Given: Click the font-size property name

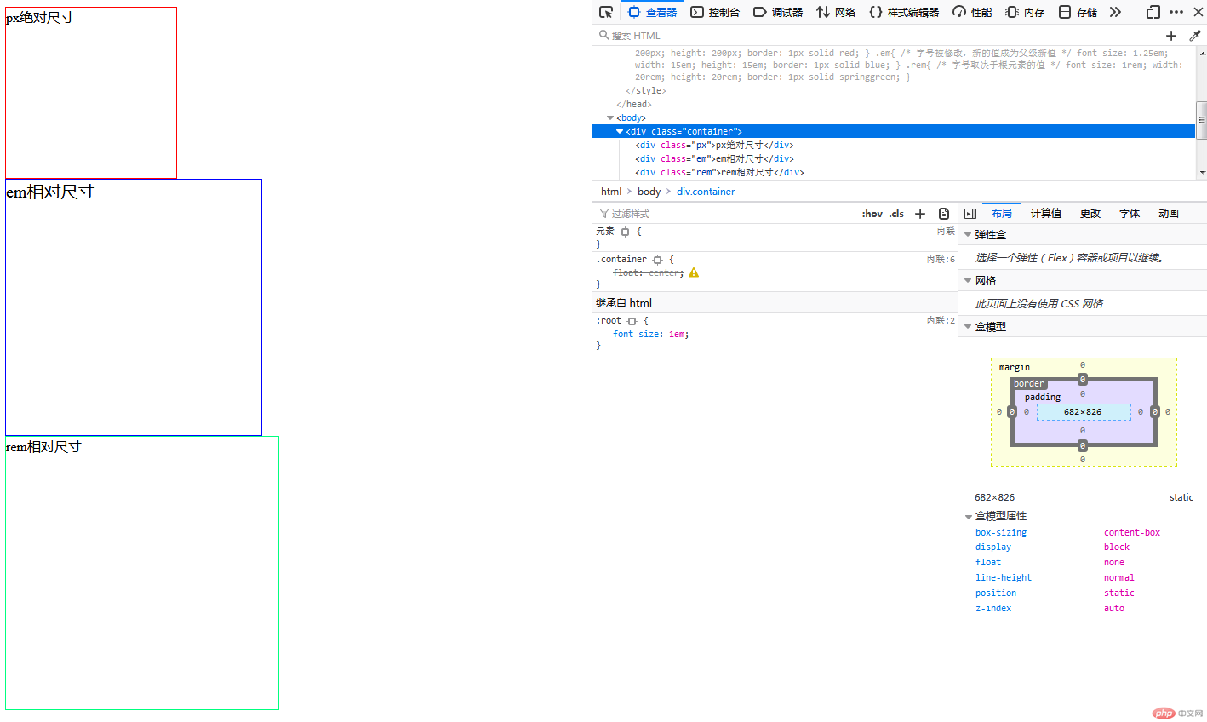Looking at the screenshot, I should 635,335.
